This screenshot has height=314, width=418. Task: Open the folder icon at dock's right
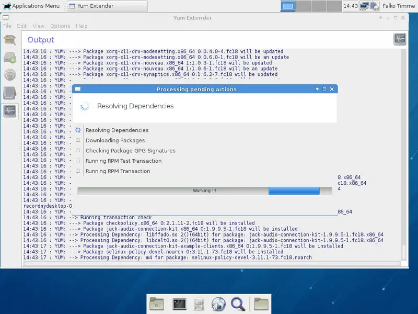[261, 304]
